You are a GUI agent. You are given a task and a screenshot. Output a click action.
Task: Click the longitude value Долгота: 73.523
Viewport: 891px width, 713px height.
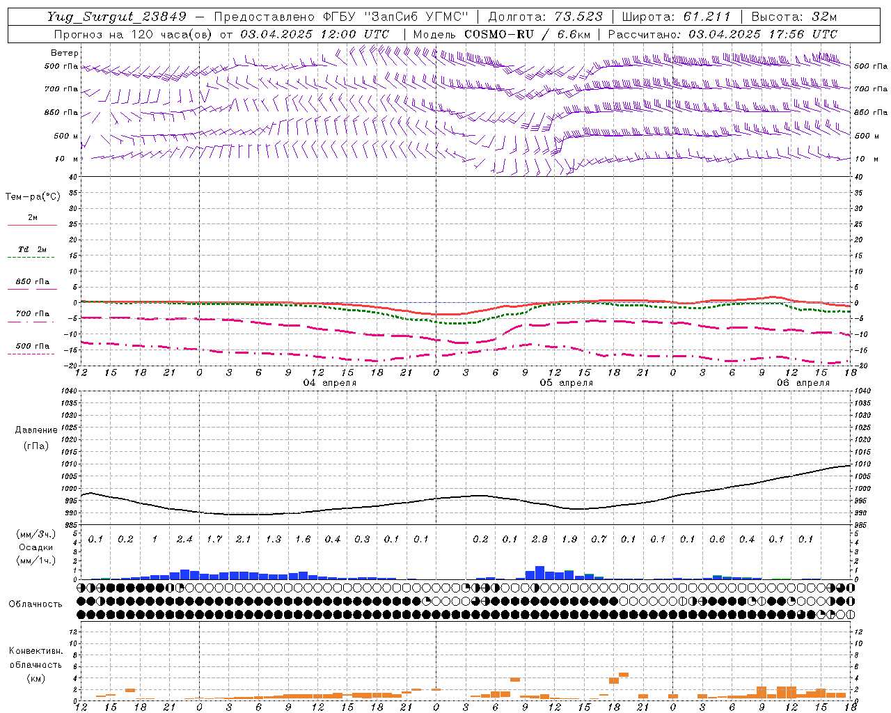coord(546,17)
